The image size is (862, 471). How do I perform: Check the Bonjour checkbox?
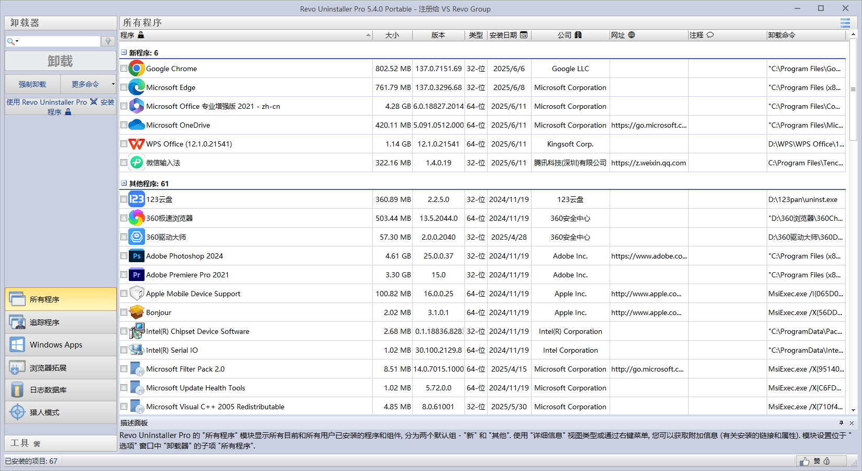[x=124, y=312]
